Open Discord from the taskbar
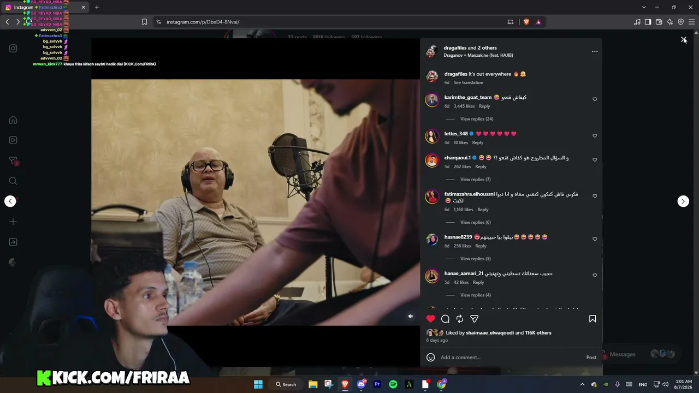The height and width of the screenshot is (393, 699). coord(361,384)
